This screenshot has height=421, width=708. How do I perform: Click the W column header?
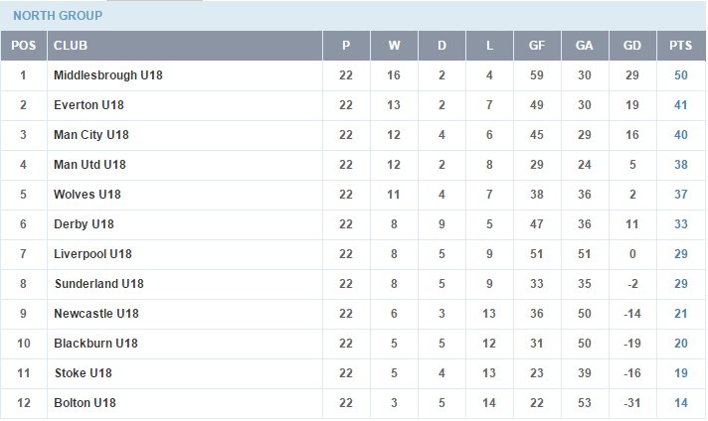pyautogui.click(x=394, y=46)
